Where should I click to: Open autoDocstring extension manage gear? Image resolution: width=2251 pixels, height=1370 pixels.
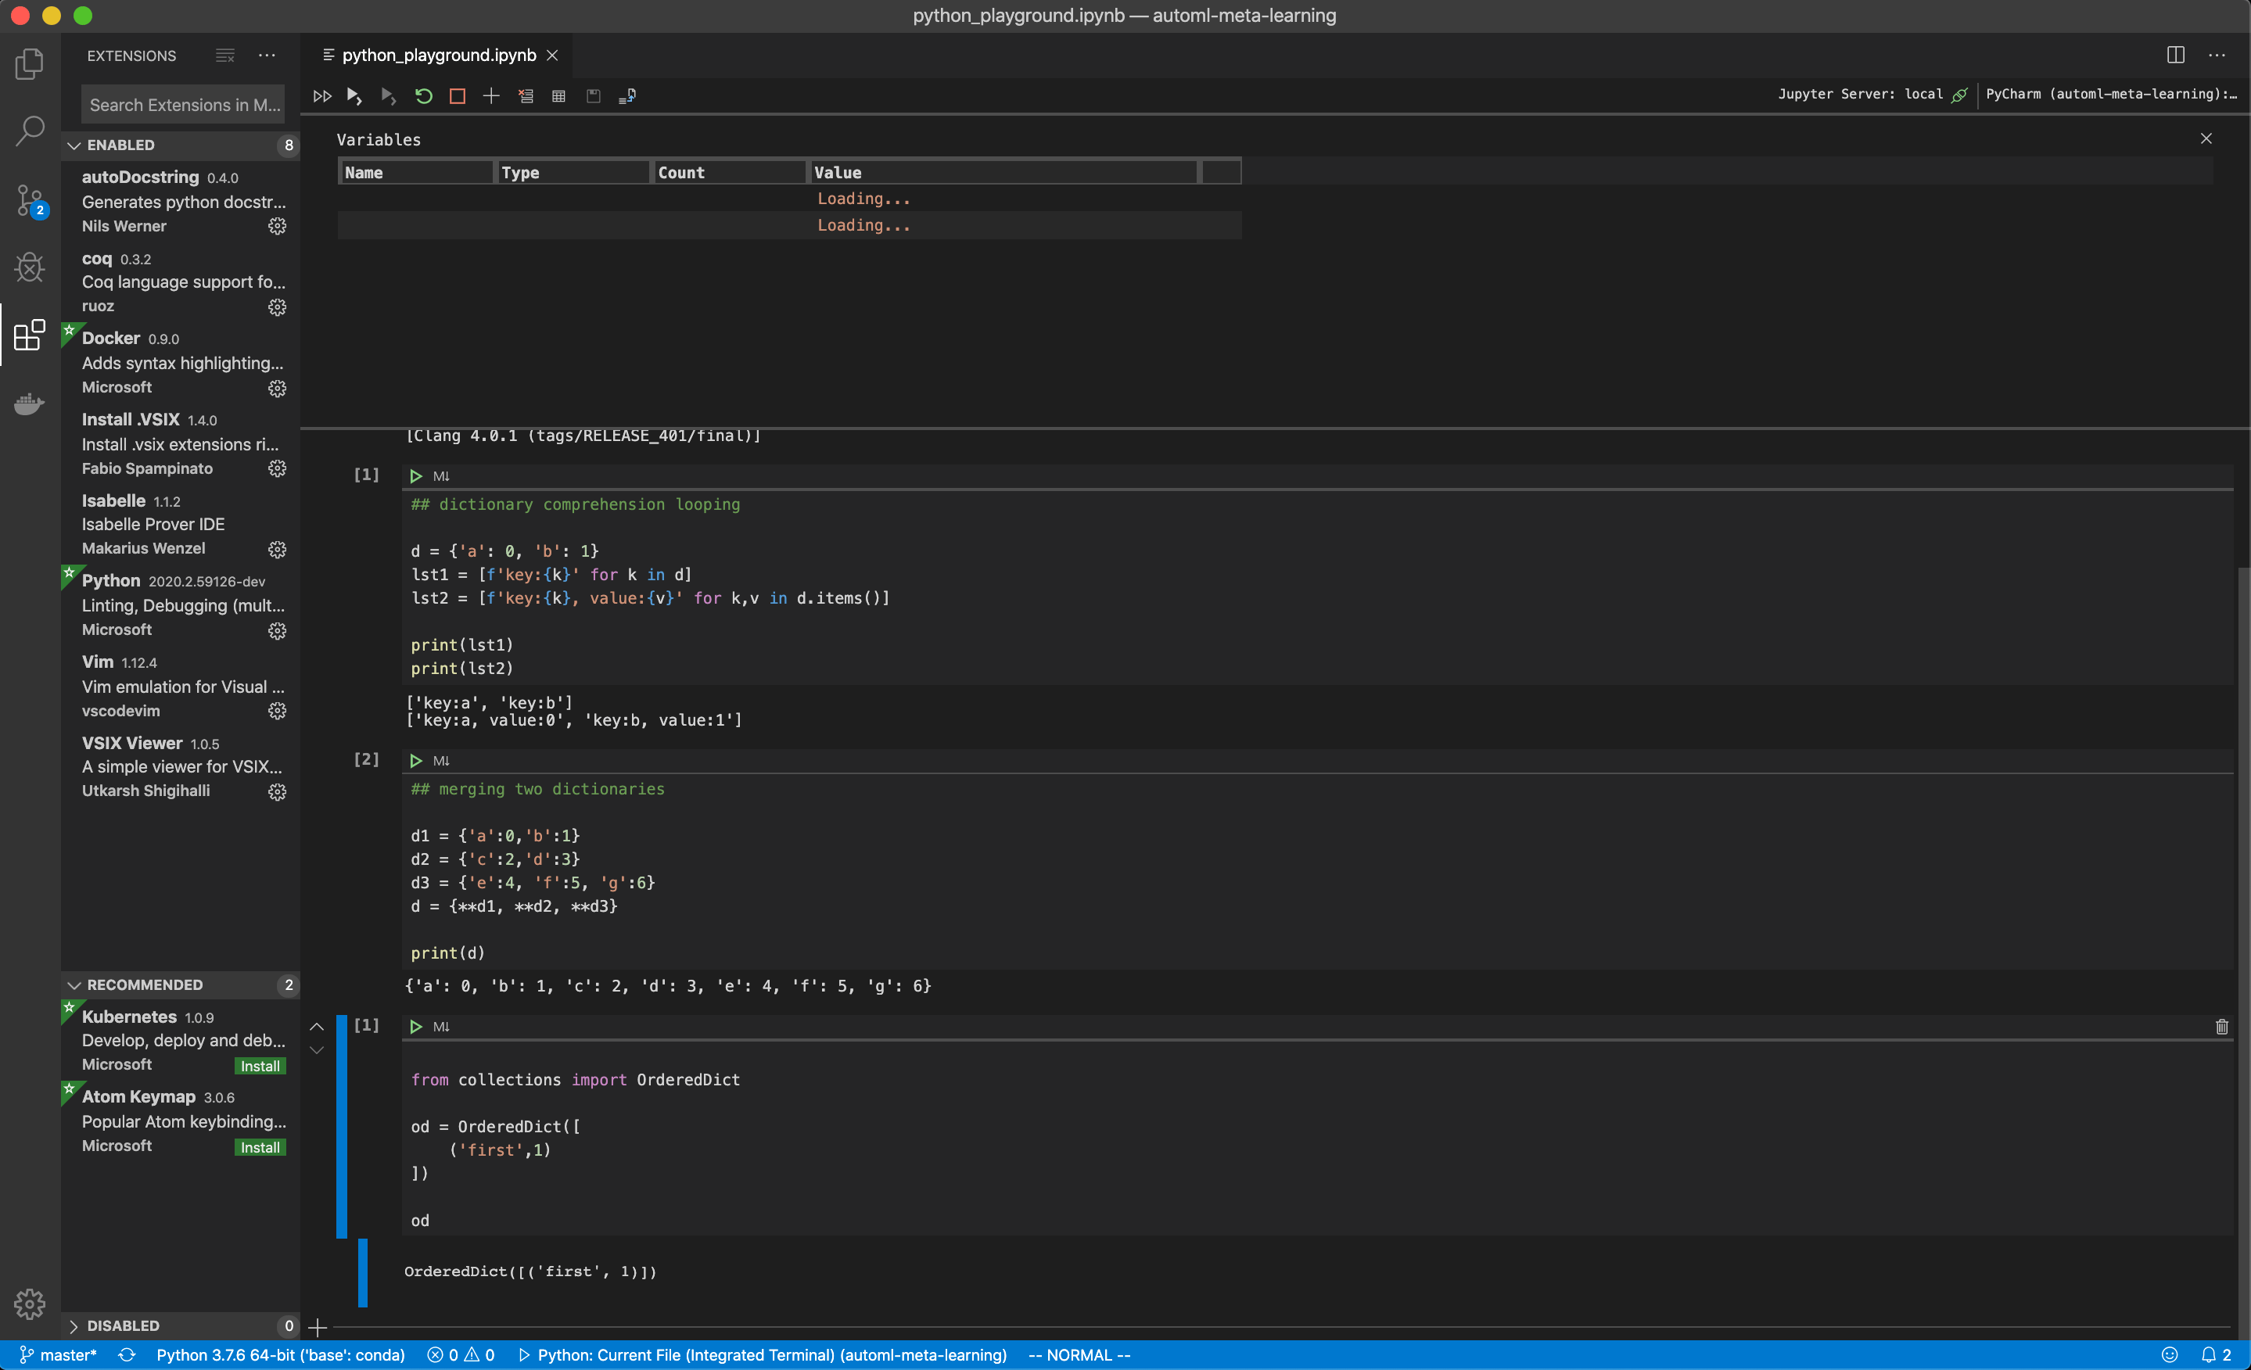pyautogui.click(x=277, y=225)
